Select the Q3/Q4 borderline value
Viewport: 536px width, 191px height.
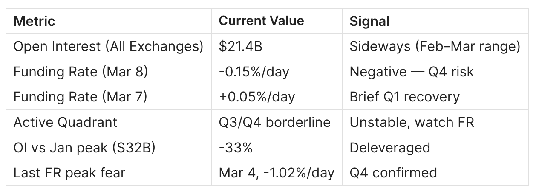pos(274,122)
